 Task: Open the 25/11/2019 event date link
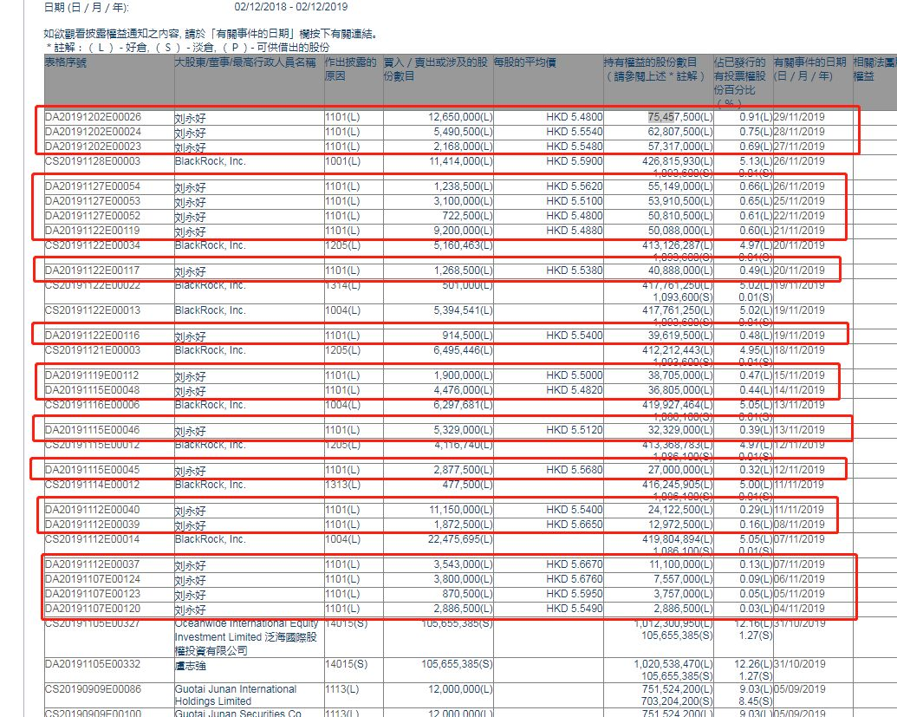799,201
